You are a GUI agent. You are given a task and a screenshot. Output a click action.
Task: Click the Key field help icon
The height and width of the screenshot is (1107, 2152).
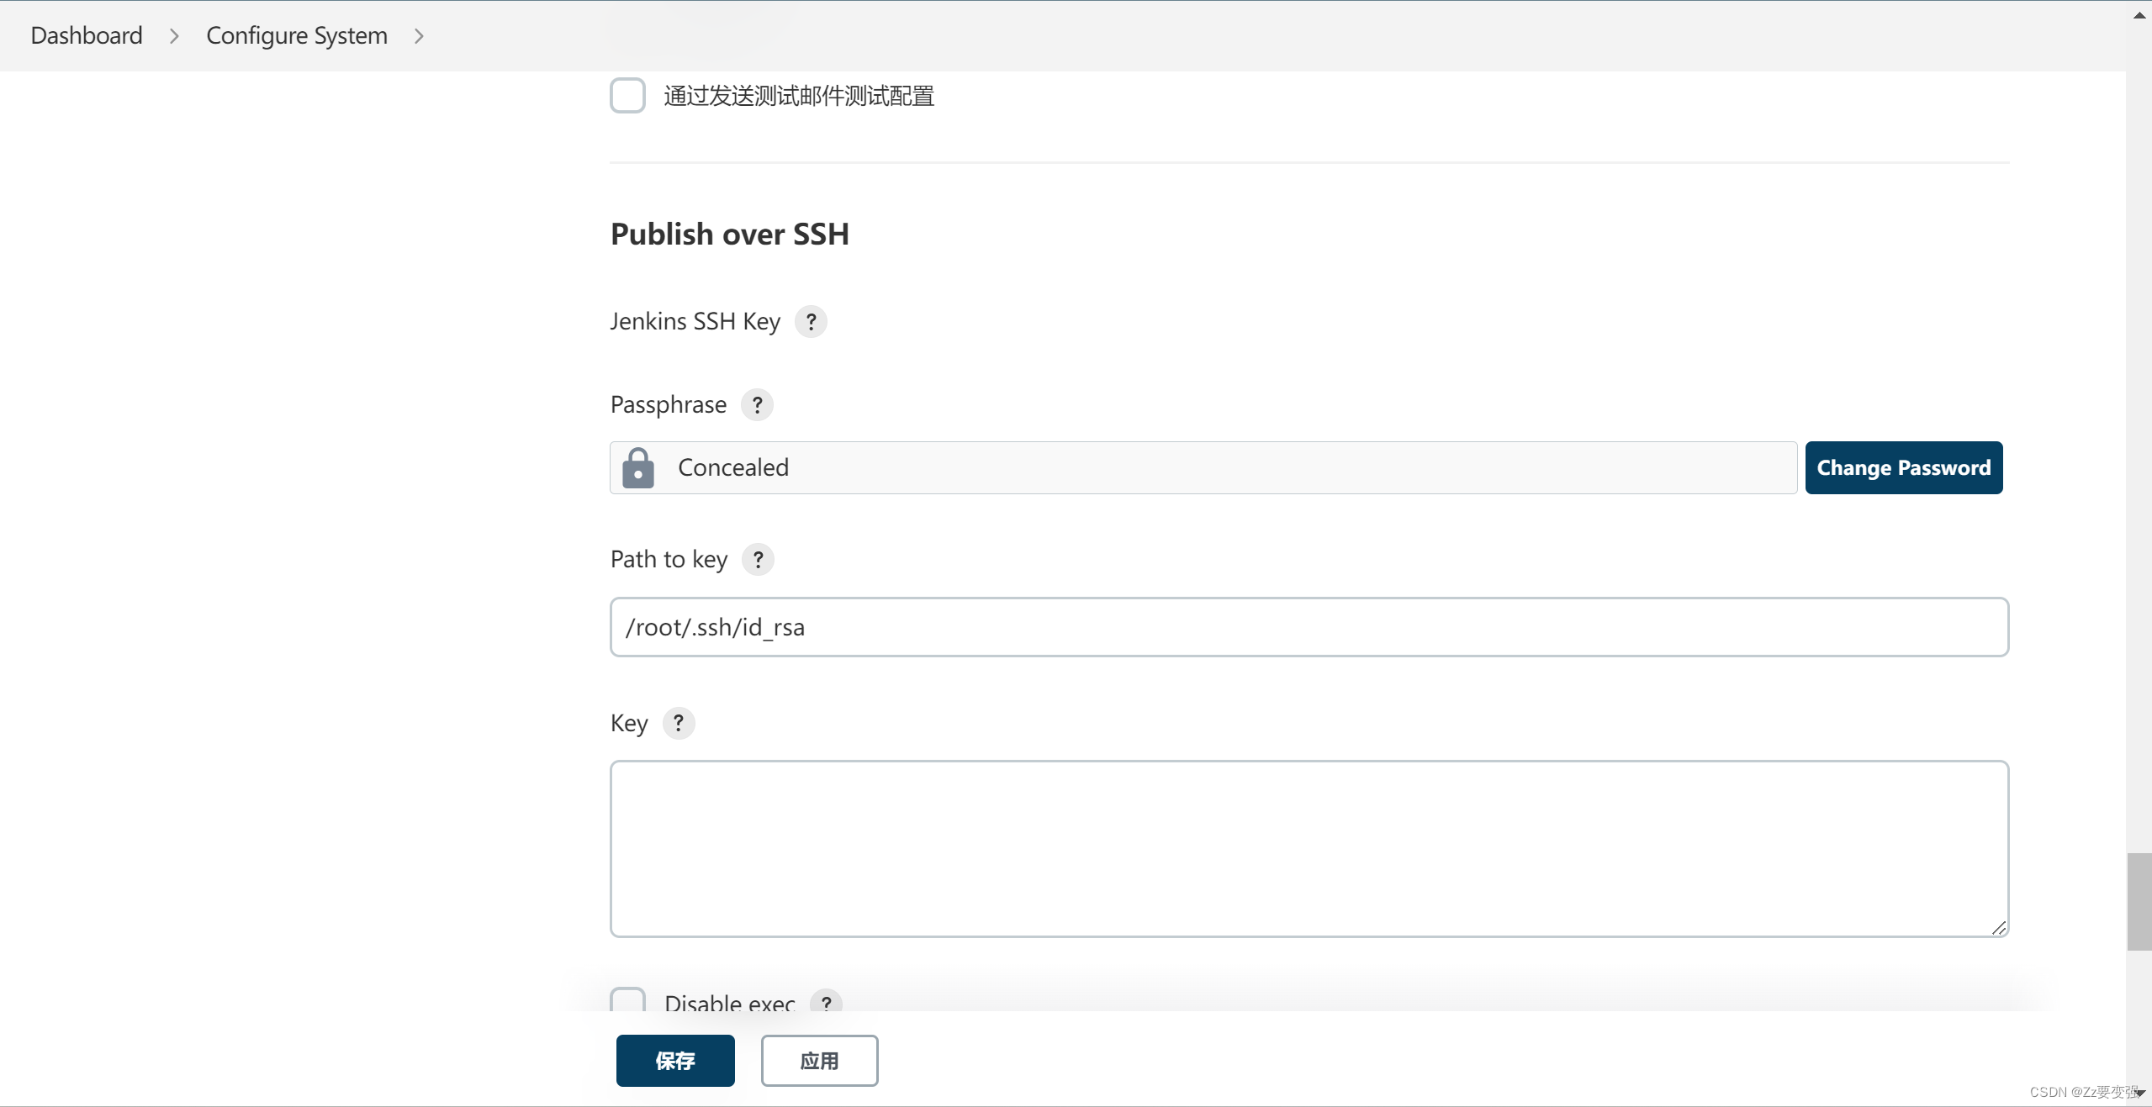coord(679,723)
